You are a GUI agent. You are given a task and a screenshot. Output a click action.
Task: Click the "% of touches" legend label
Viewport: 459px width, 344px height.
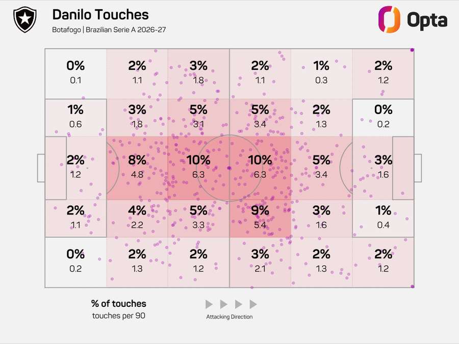119,304
